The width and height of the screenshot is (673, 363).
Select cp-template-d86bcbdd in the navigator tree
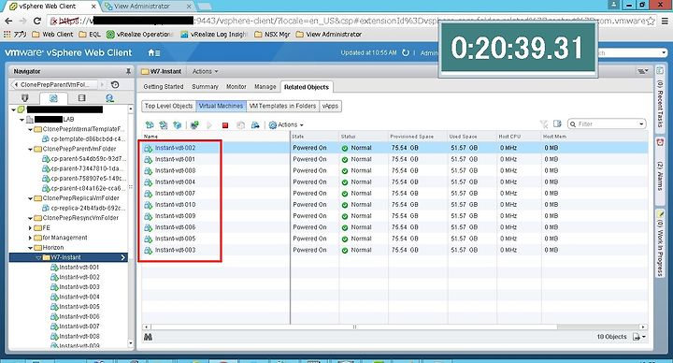(88, 139)
